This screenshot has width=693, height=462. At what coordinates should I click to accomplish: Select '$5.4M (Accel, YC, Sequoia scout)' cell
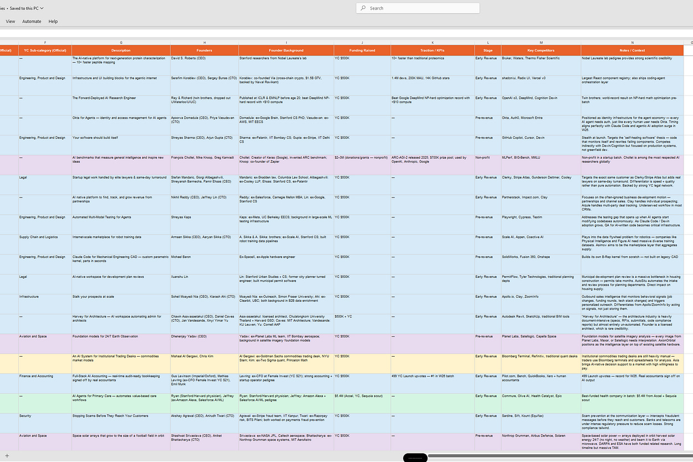(362, 405)
